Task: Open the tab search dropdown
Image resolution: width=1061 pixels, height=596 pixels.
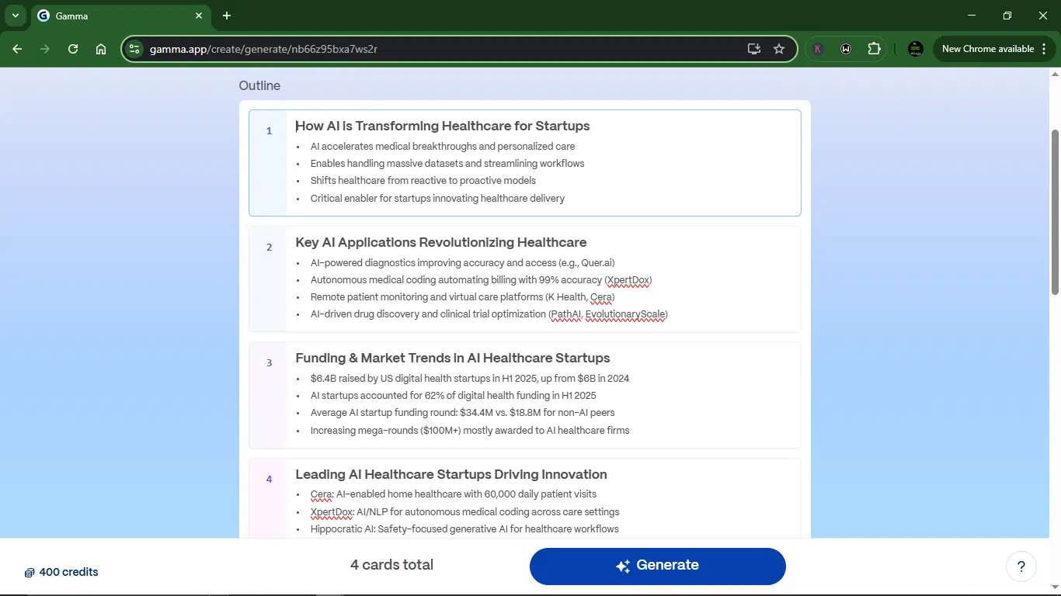Action: coord(16,16)
